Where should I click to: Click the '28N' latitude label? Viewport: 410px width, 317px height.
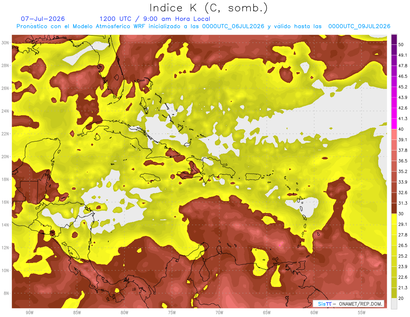tap(5, 65)
